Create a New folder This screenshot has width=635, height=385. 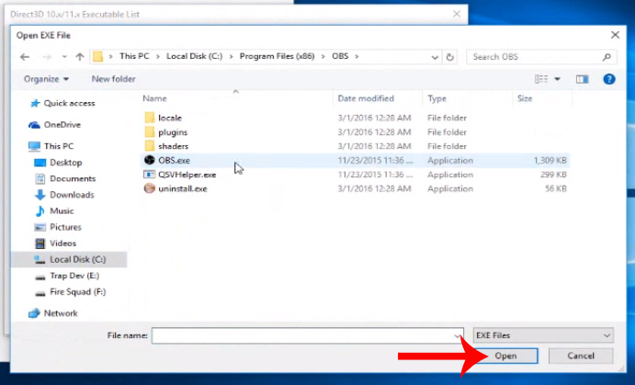coord(113,79)
